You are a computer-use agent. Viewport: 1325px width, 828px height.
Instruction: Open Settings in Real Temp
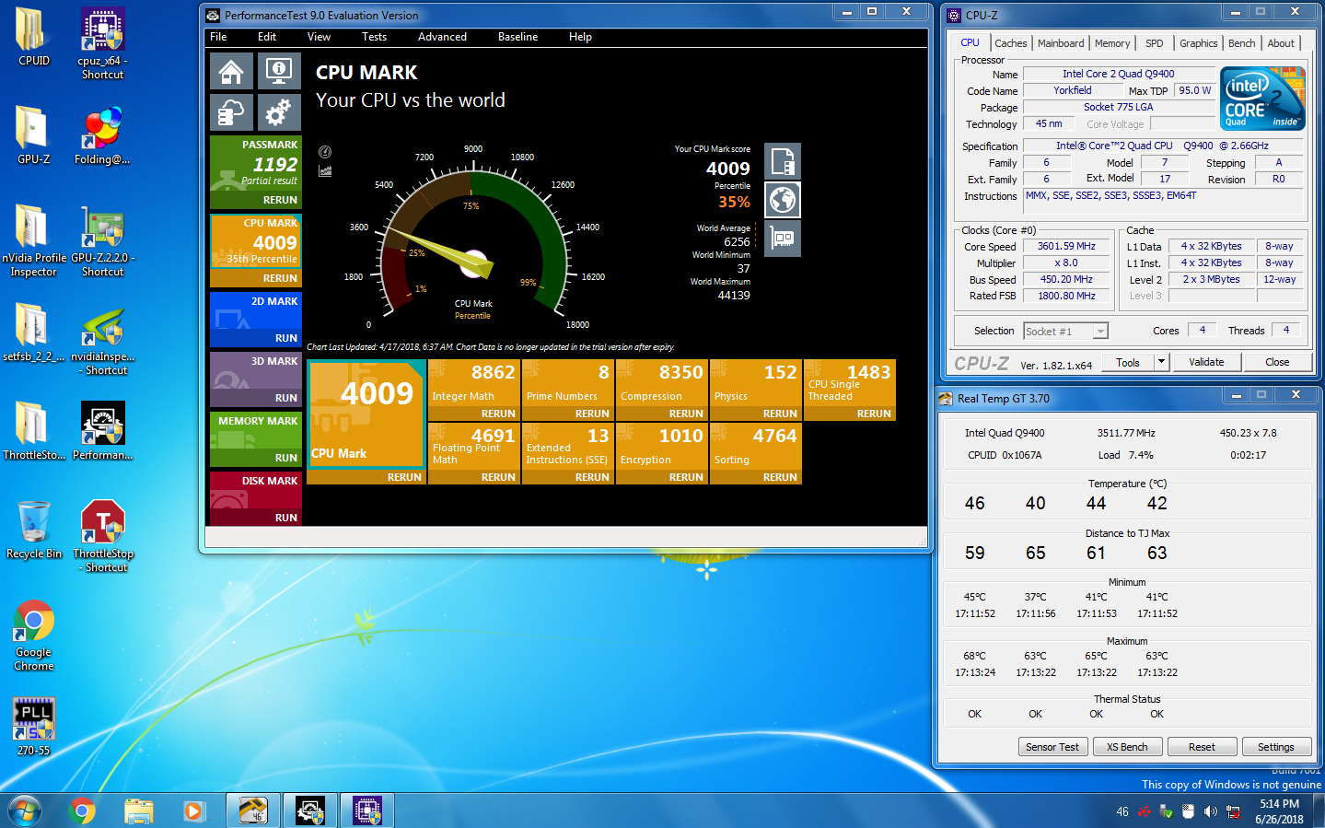(x=1276, y=747)
